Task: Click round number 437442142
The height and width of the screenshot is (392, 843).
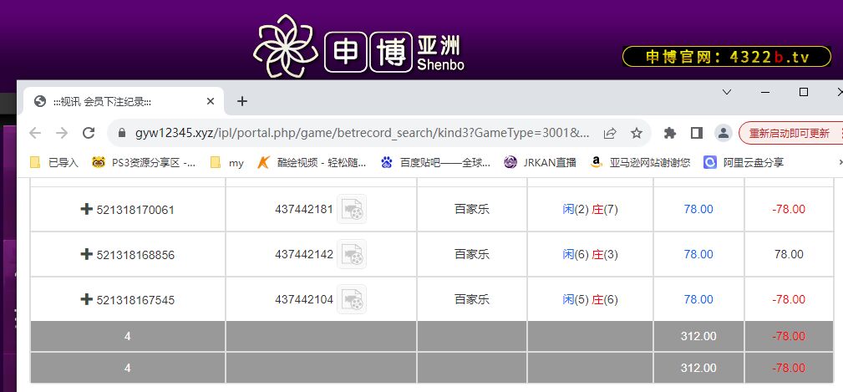Action: point(304,254)
